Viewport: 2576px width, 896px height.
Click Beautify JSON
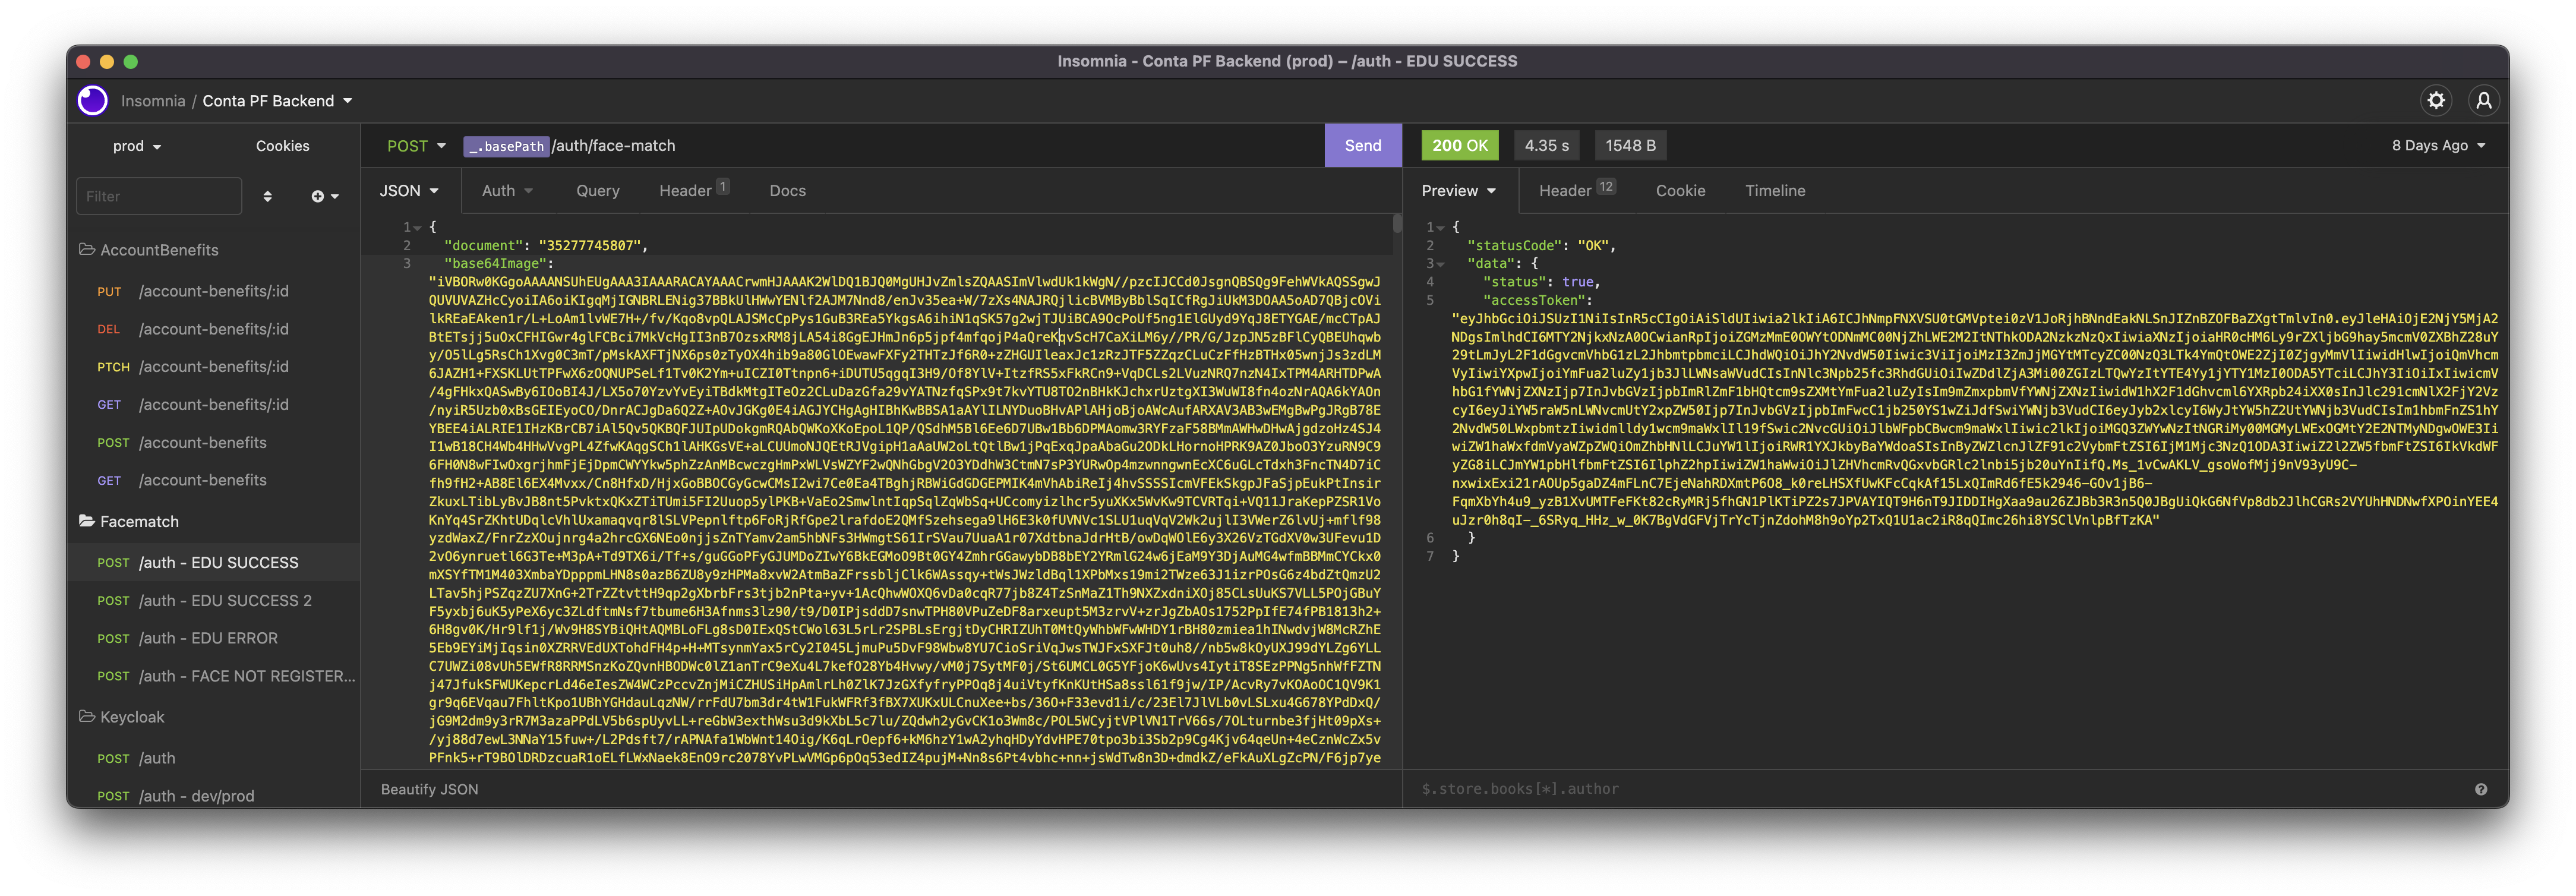pos(429,789)
